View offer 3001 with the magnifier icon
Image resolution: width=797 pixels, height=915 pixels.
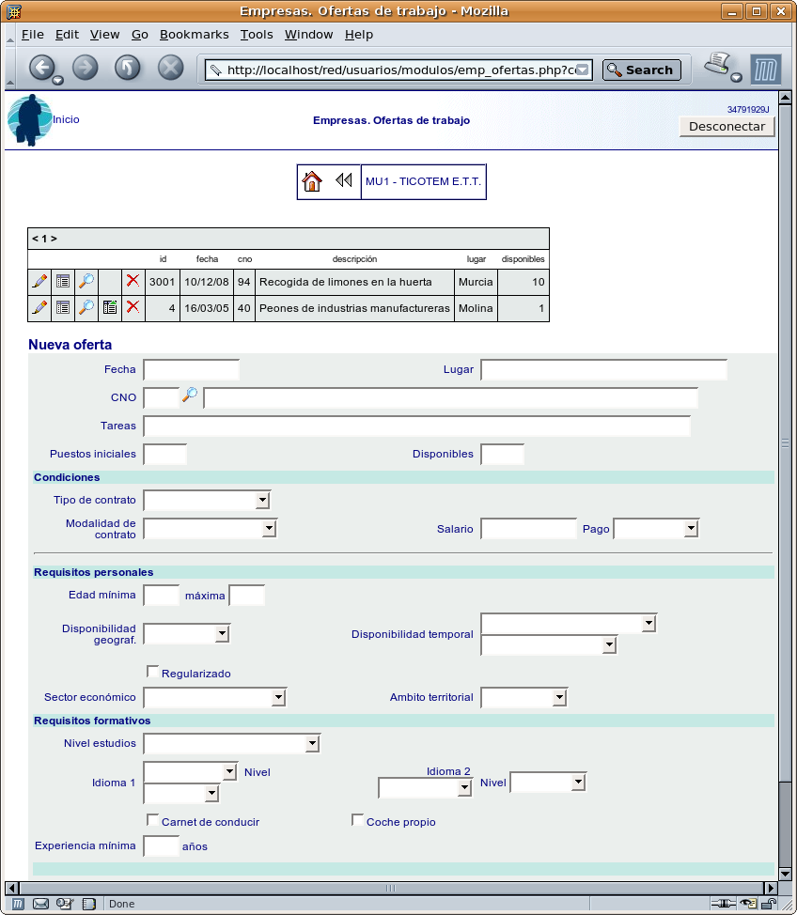[86, 281]
